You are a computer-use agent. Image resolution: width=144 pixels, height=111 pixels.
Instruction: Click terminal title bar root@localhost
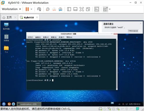(x=68, y=34)
